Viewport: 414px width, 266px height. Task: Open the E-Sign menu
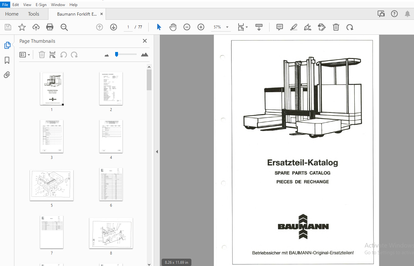[41, 5]
